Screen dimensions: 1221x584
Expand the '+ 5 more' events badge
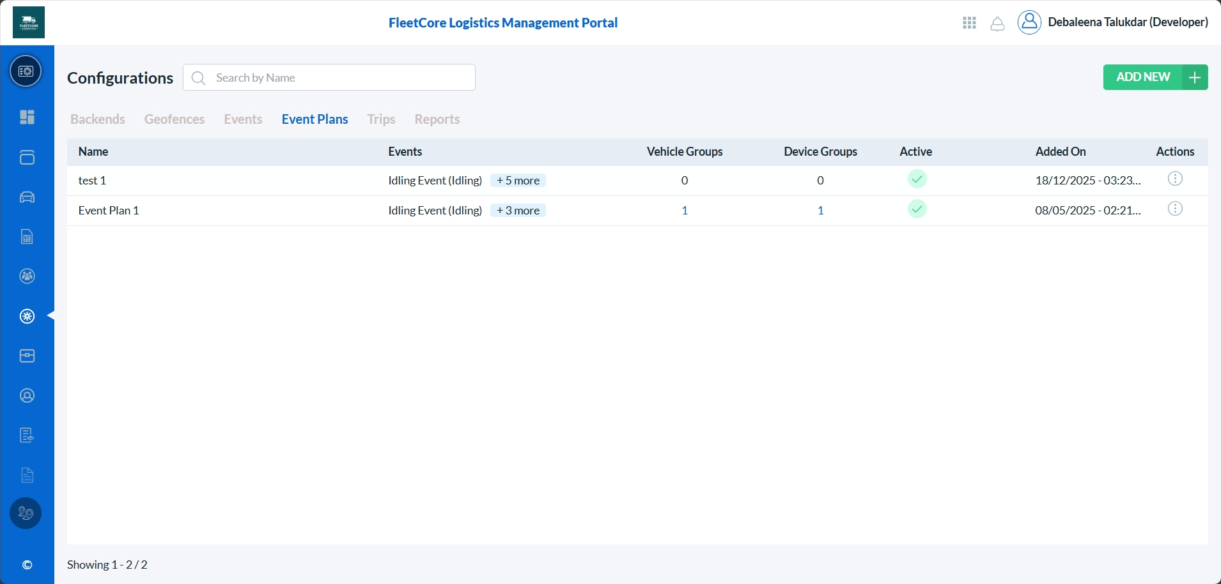(x=518, y=181)
